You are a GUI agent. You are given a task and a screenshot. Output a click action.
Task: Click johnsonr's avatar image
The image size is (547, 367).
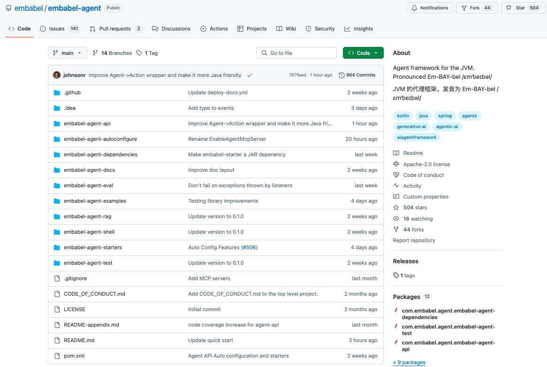(56, 75)
